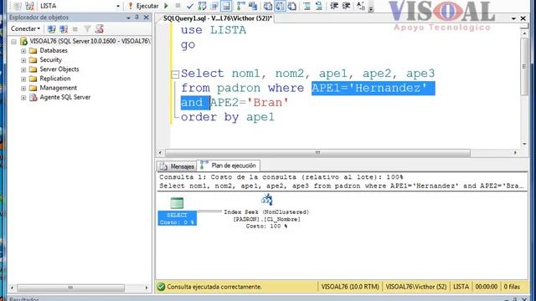Click the 'Bran' string in the query

[267, 102]
